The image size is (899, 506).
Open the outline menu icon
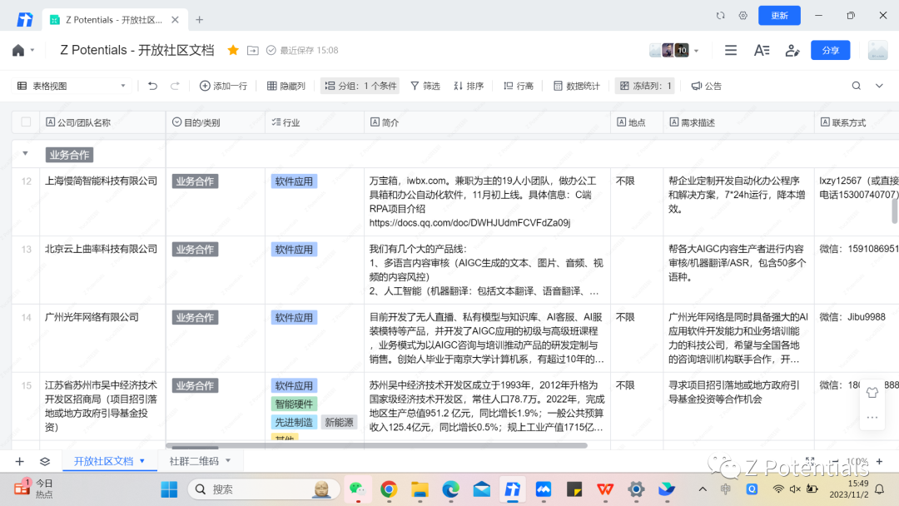pos(731,51)
